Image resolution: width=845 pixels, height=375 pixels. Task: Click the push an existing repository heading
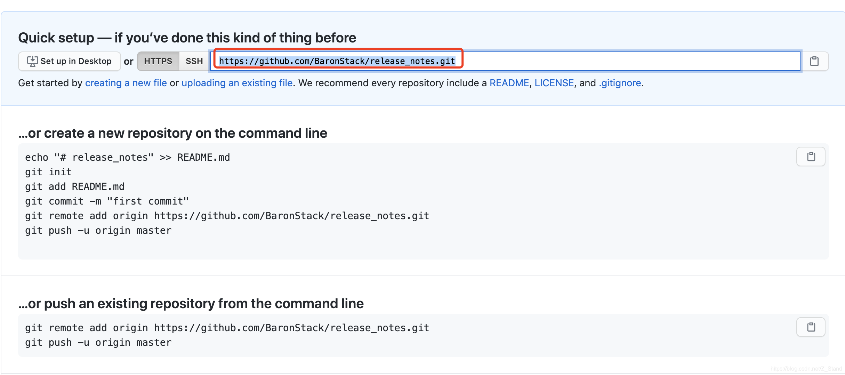(191, 303)
